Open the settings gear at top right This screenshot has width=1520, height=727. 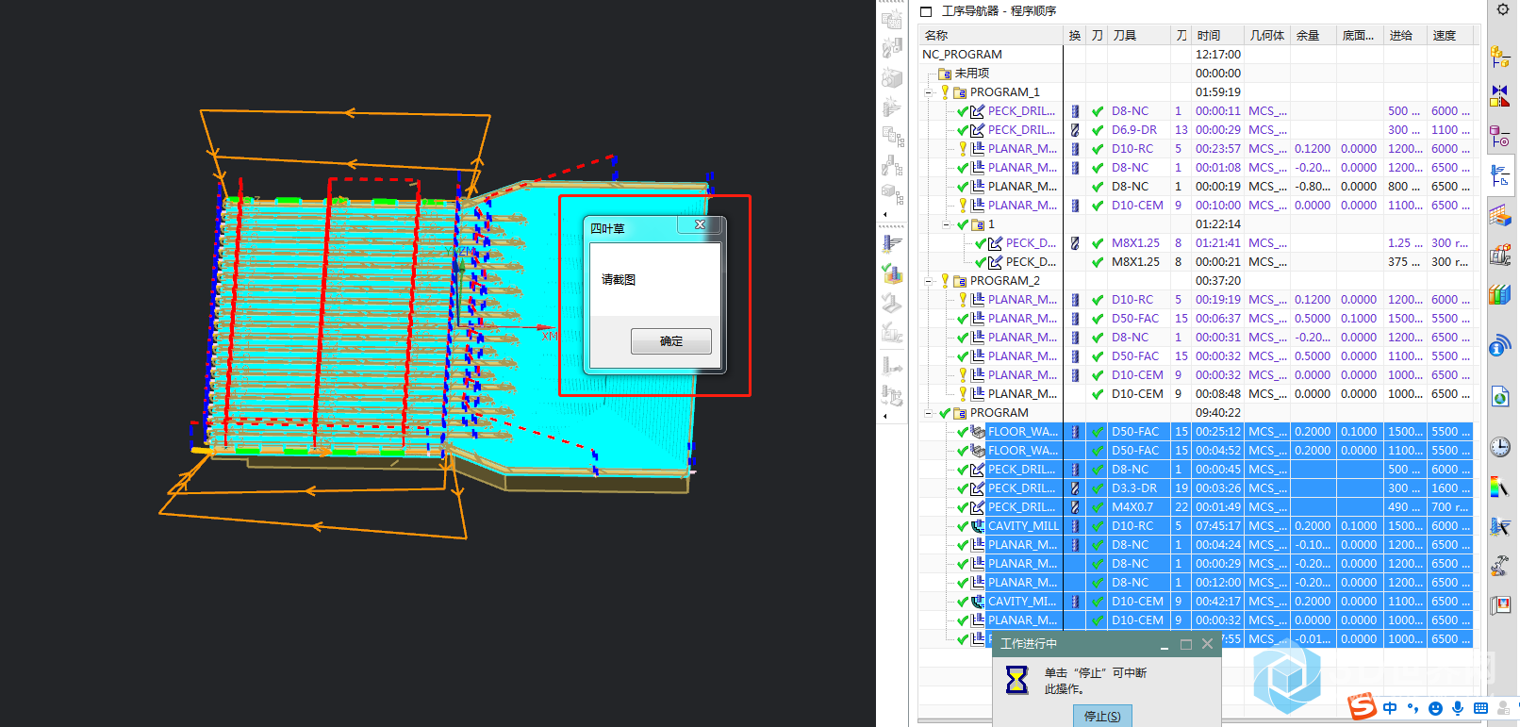pos(1502,9)
